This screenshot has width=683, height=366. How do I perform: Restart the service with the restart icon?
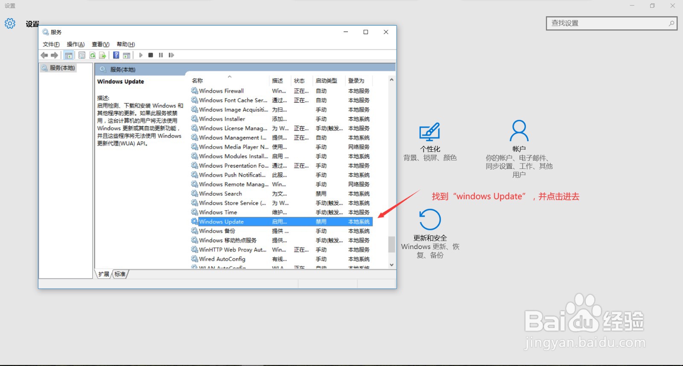171,55
